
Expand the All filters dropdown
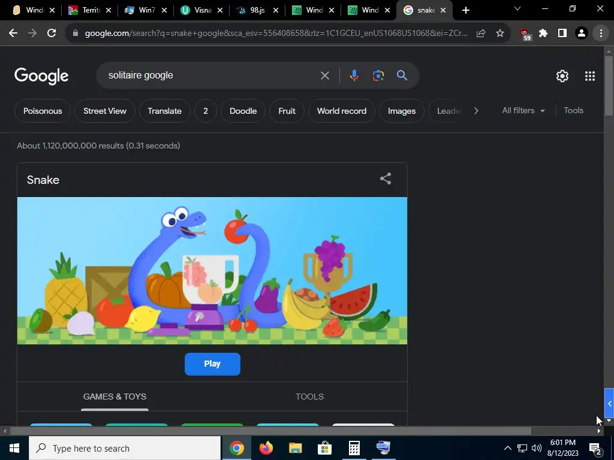coord(523,111)
